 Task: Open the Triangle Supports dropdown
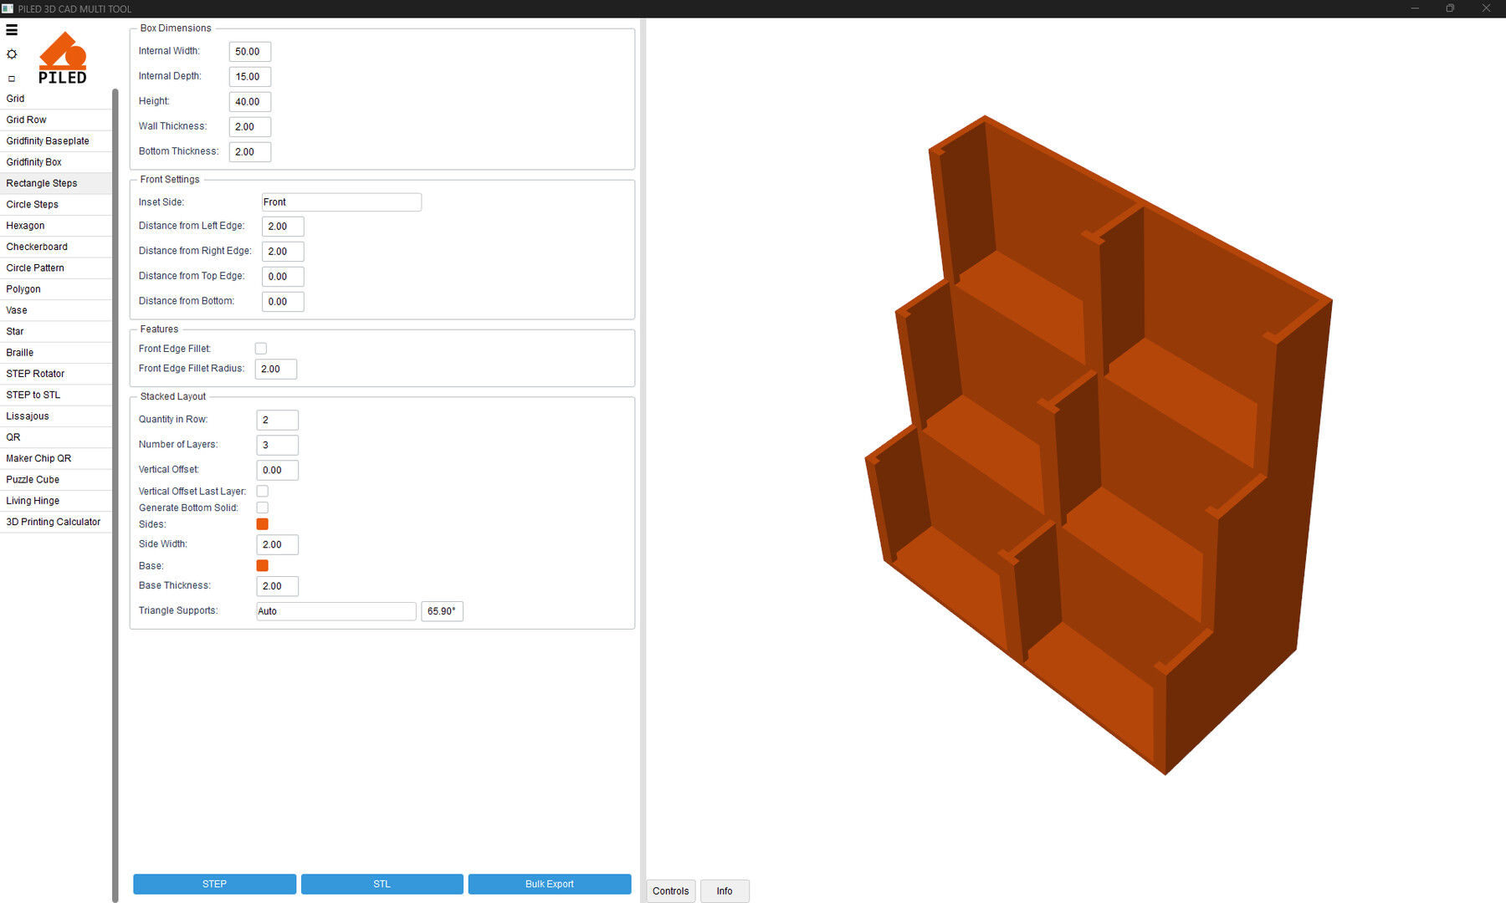(x=336, y=611)
